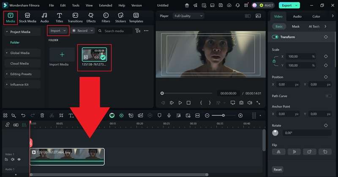
Task: Mute the Video 1 track
Action: (13, 159)
